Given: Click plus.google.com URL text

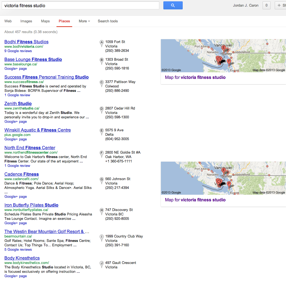Looking at the screenshot, I should coord(18,135).
